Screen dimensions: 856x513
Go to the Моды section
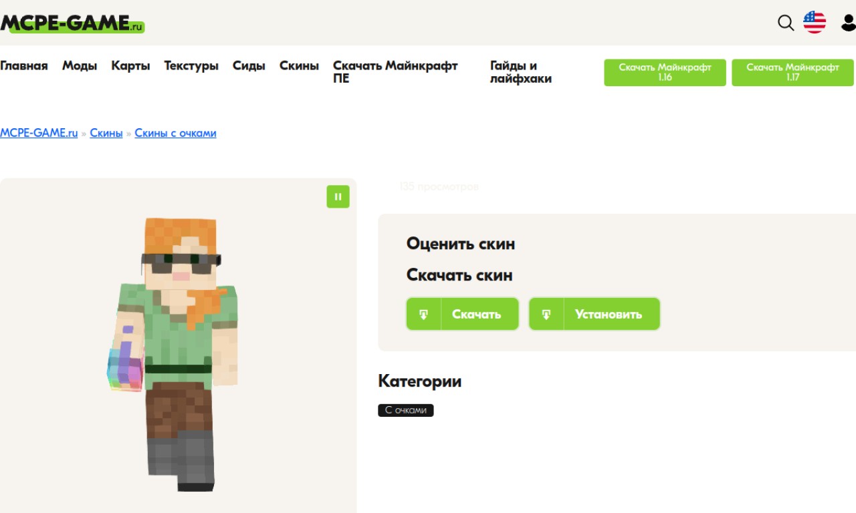80,65
